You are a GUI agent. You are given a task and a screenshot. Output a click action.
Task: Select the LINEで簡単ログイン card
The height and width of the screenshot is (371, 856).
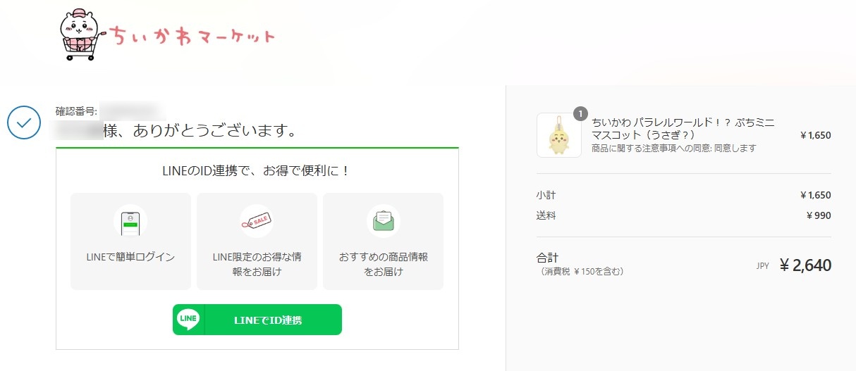point(130,241)
